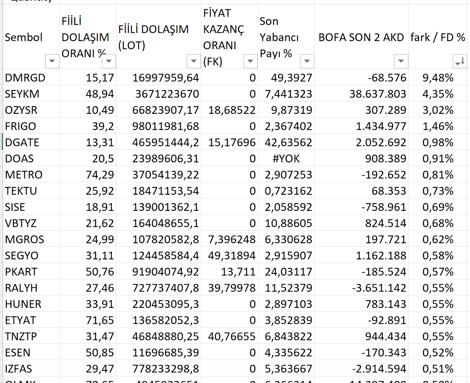This screenshot has height=383, width=470.
Task: Select the IZFAS symbol cell
Action: point(31,369)
